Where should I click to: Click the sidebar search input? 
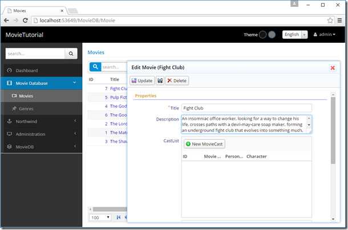[35, 54]
